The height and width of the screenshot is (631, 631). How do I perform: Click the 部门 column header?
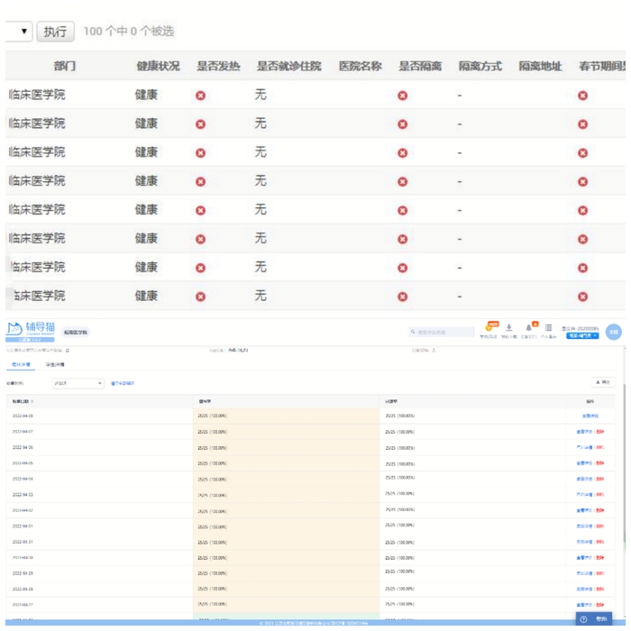[65, 66]
